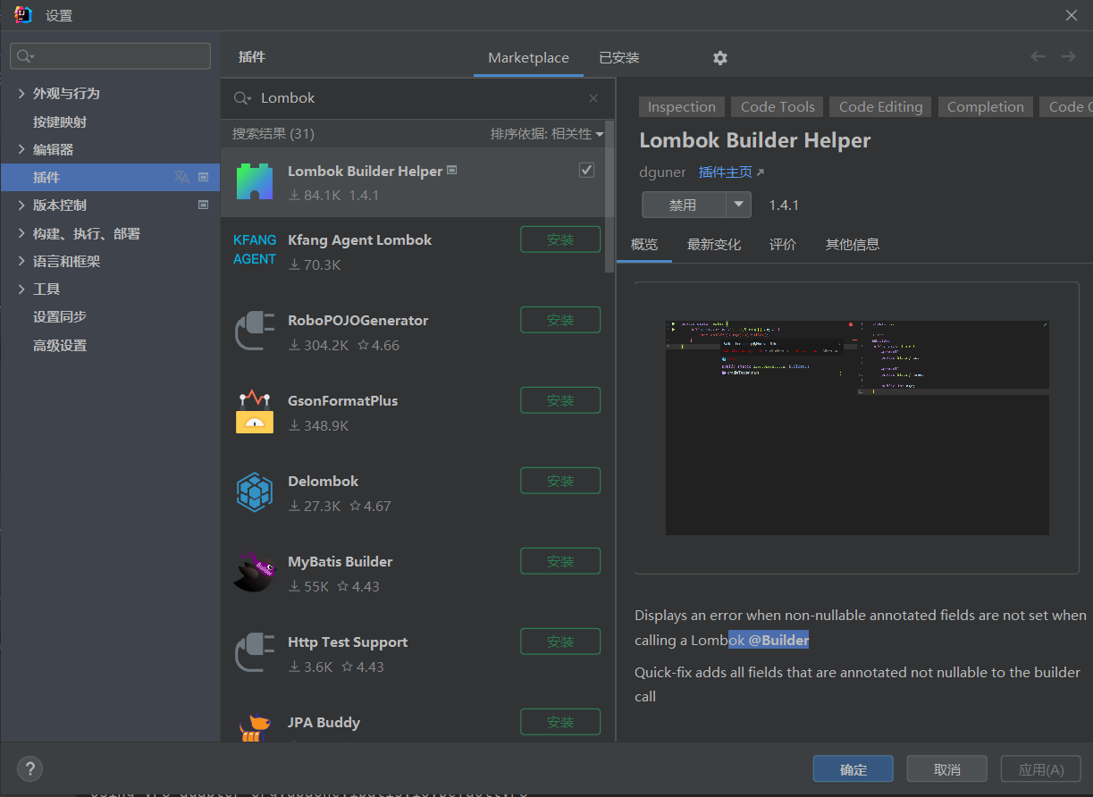Click the plugin list vertical scrollbar
1093x797 pixels.
click(610, 197)
